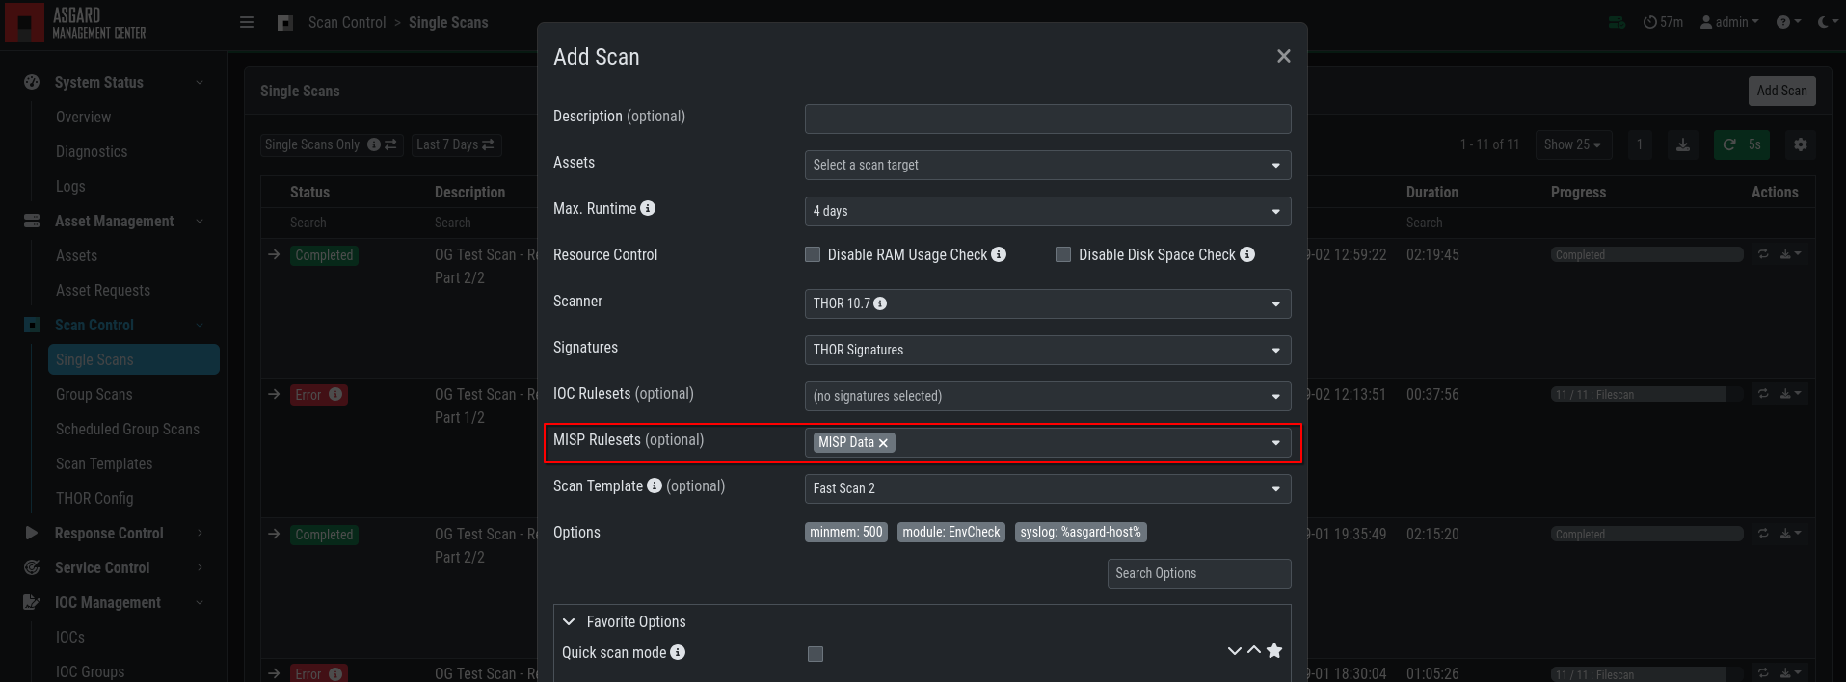Open the Scan Template Fast Scan 2 dropdown
Image resolution: width=1846 pixels, height=682 pixels.
click(1048, 488)
